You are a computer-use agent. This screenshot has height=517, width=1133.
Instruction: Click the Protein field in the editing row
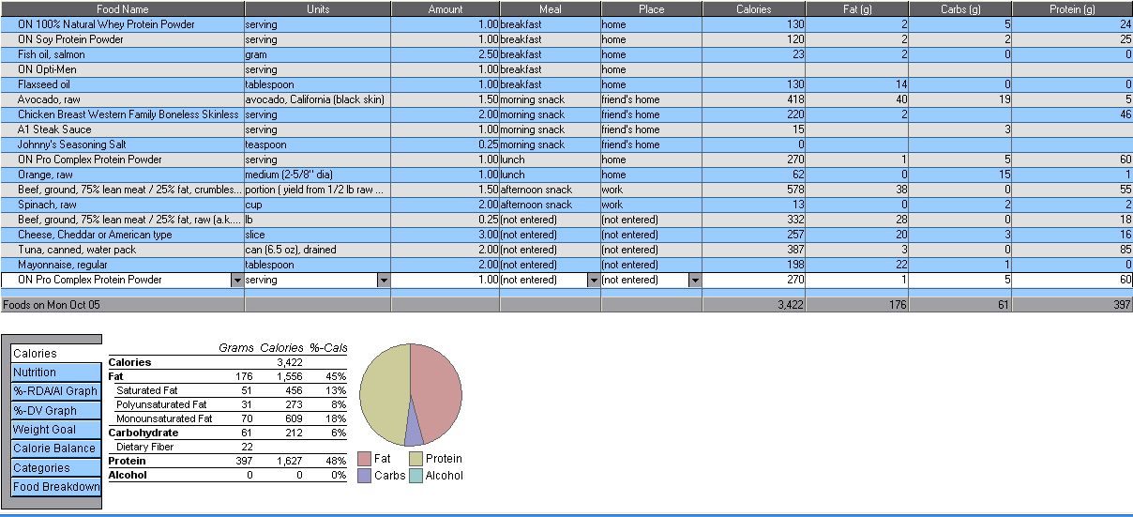coord(1072,280)
